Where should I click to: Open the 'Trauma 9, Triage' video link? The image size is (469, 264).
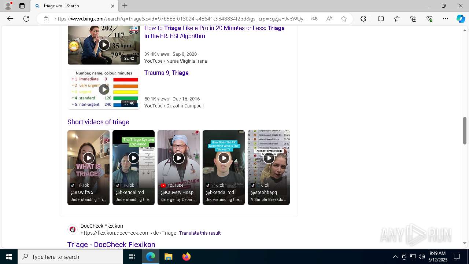166,73
